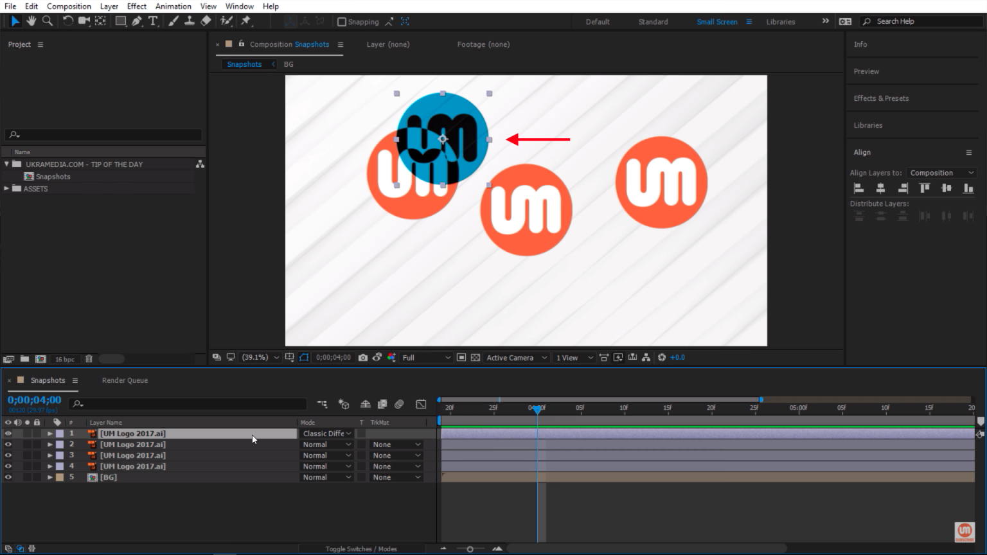
Task: Open the Composition menu
Action: coord(69,6)
